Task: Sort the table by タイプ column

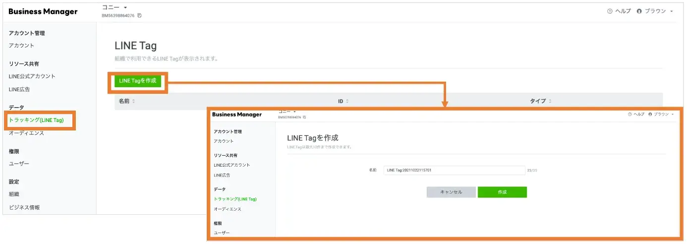Action: [550, 101]
